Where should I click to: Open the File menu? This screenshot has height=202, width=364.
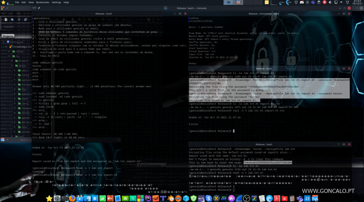[x=16, y=2]
